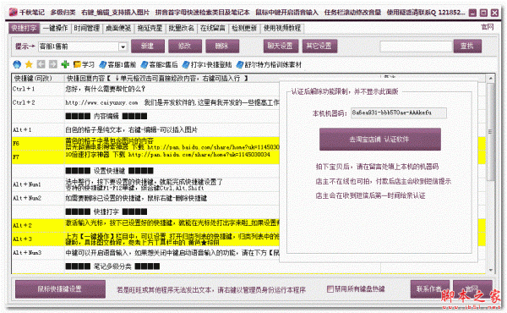The height and width of the screenshot is (313, 507).
Task: Select the Alt+Num3 shortcut cell
Action: point(38,253)
